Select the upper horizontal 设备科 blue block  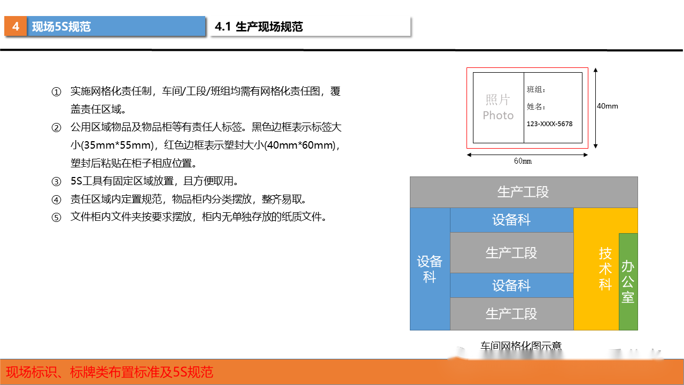tap(512, 220)
